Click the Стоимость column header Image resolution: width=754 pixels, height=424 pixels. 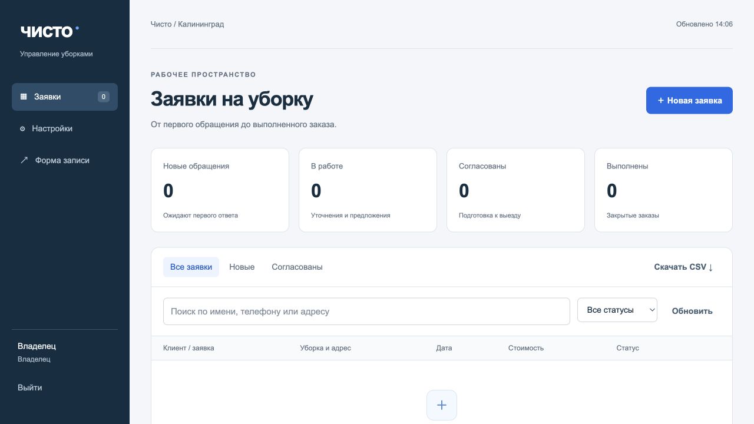pyautogui.click(x=526, y=348)
